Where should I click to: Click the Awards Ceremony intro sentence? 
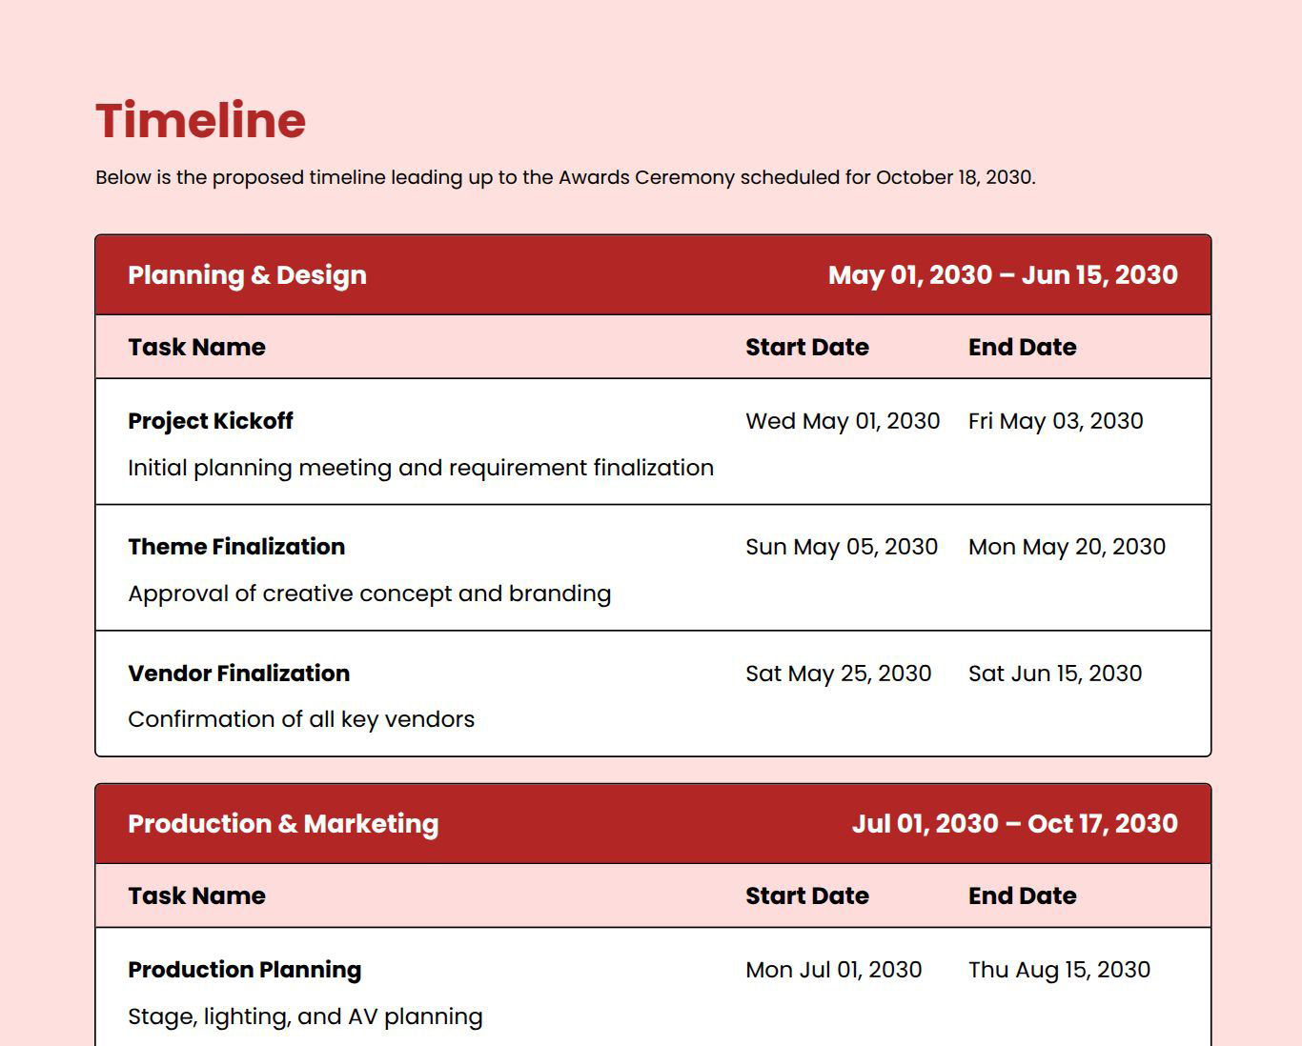click(x=564, y=177)
